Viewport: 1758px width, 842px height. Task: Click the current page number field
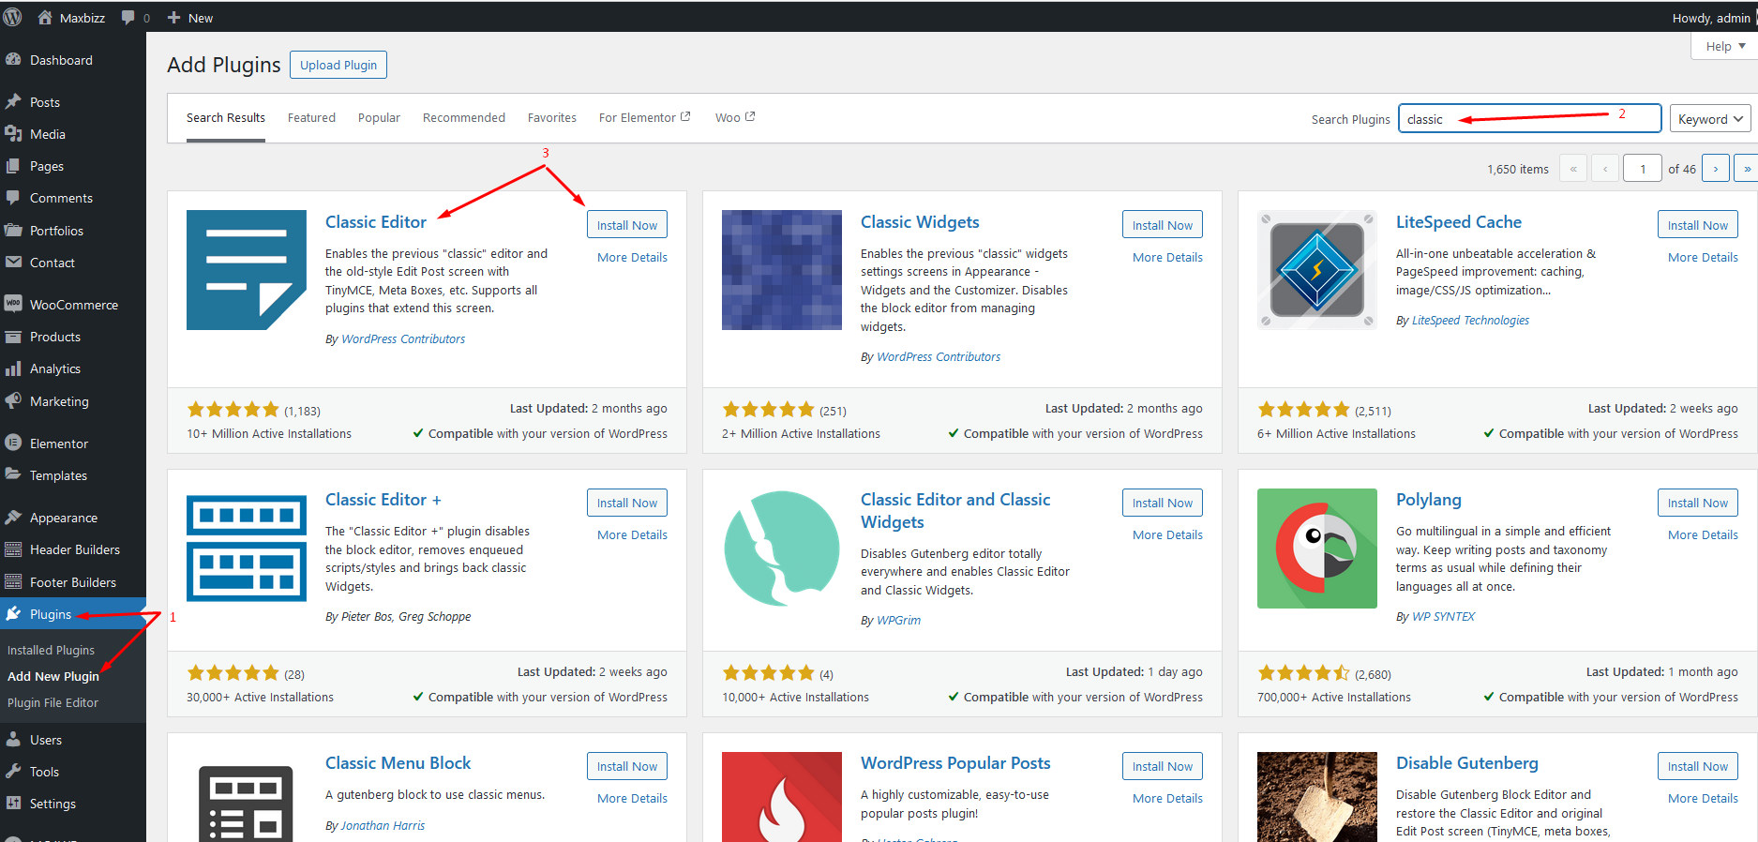click(1643, 169)
